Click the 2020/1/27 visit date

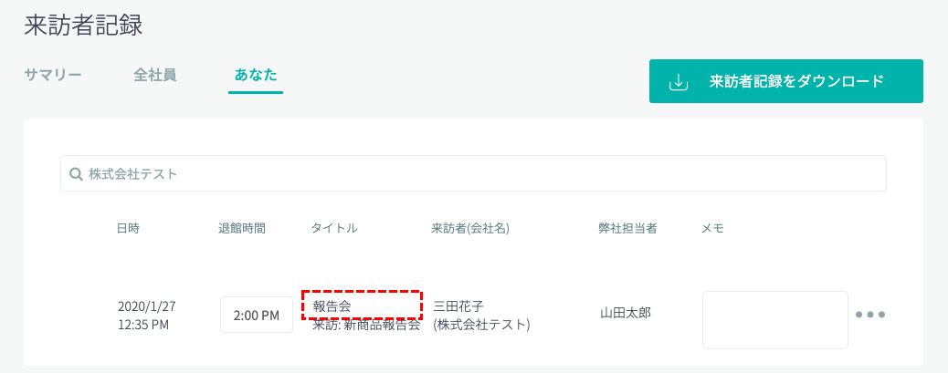[x=147, y=306]
